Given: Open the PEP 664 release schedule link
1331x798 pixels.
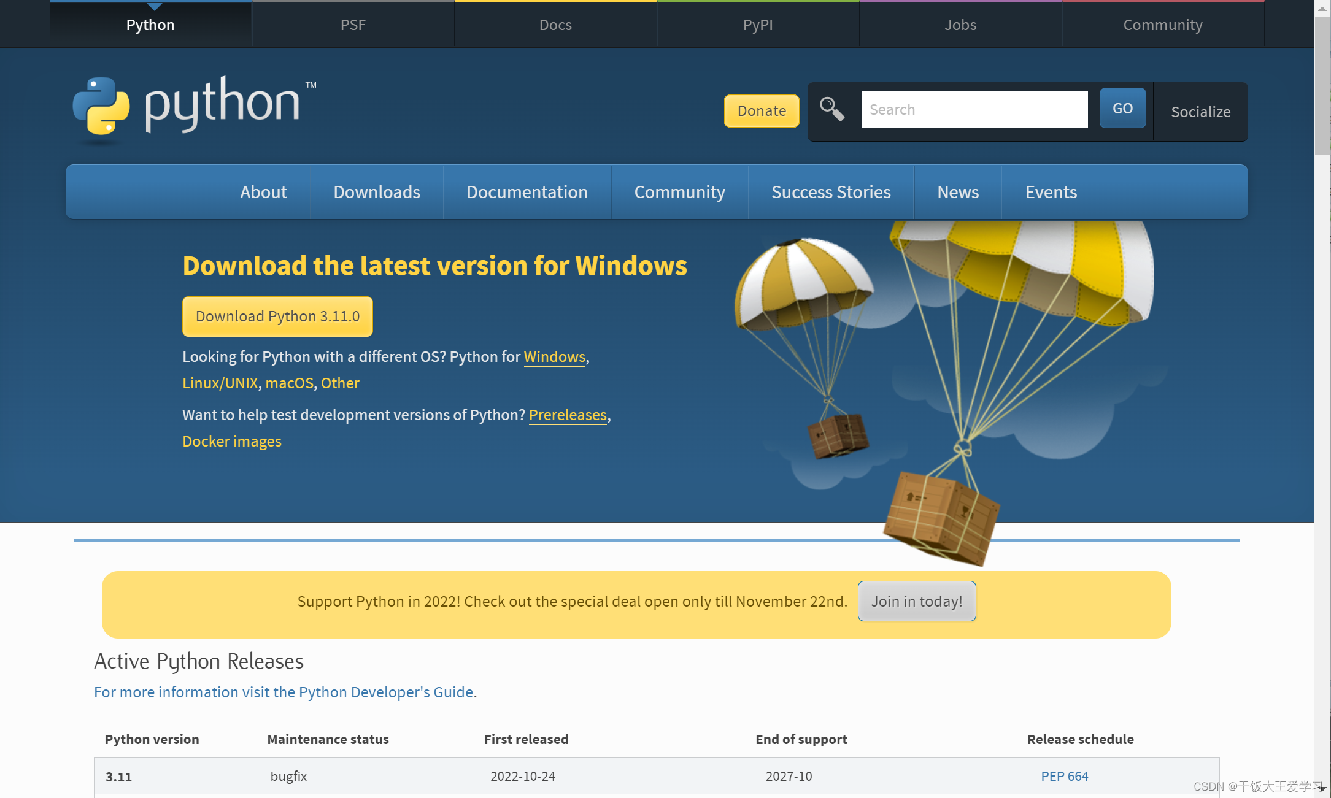Looking at the screenshot, I should [1064, 776].
